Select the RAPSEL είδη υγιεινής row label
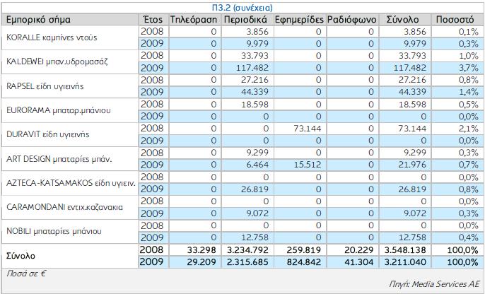 click(45, 86)
